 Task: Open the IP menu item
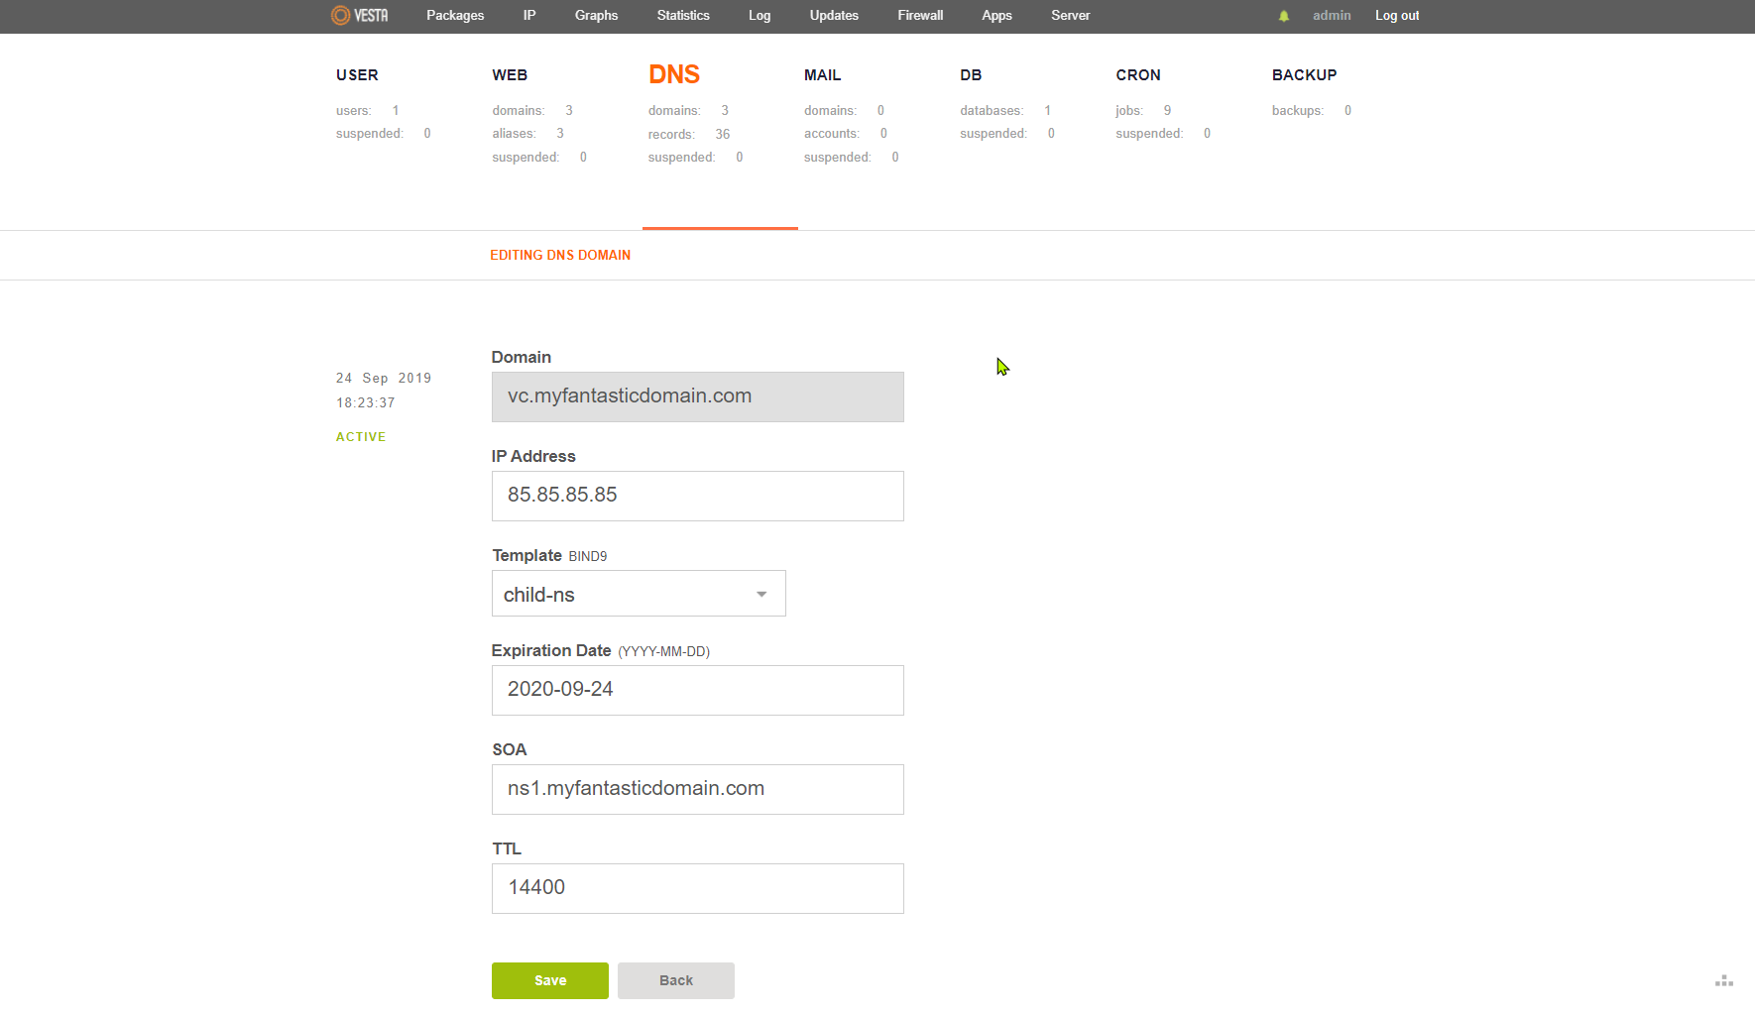coord(529,15)
